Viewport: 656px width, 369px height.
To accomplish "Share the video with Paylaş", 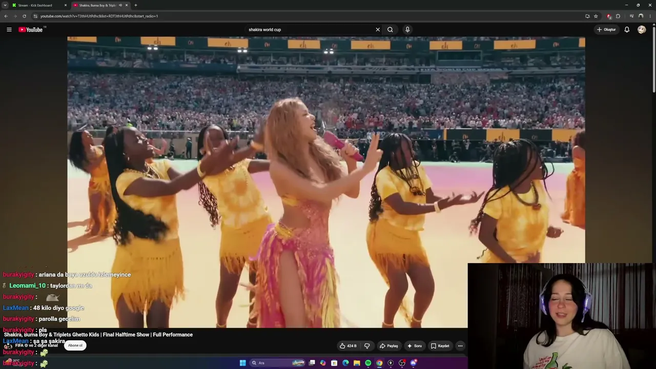I will coord(388,346).
